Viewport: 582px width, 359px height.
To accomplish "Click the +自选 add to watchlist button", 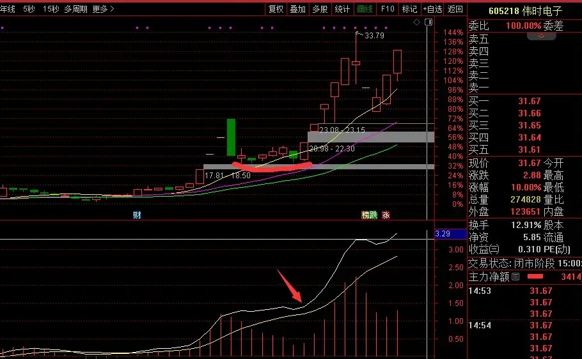I will (x=432, y=9).
